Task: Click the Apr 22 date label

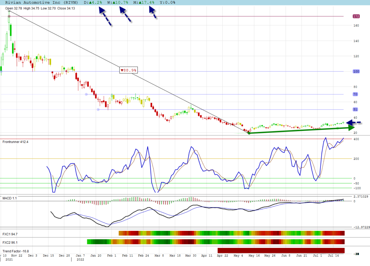Action: [x=223, y=256]
